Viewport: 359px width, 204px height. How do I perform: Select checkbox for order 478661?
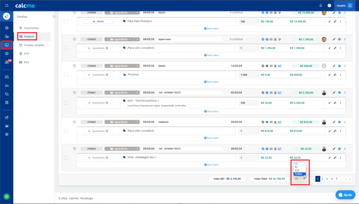tap(66, 103)
